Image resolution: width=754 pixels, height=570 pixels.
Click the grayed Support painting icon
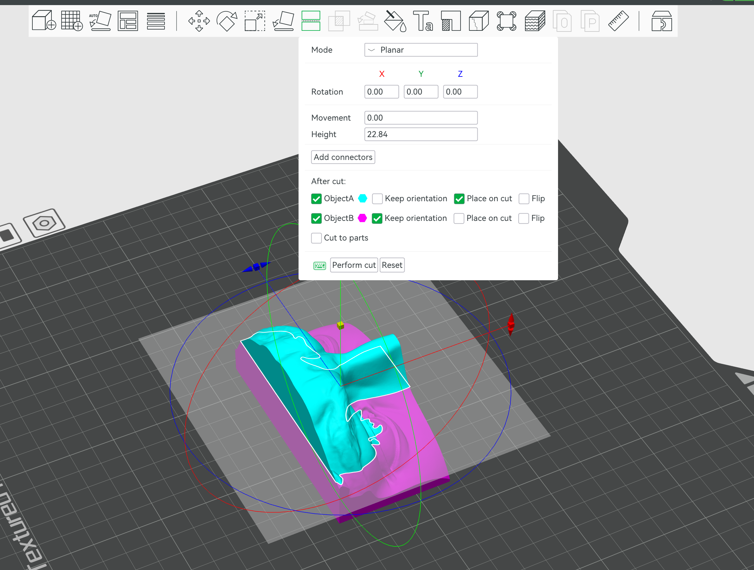[x=367, y=21]
